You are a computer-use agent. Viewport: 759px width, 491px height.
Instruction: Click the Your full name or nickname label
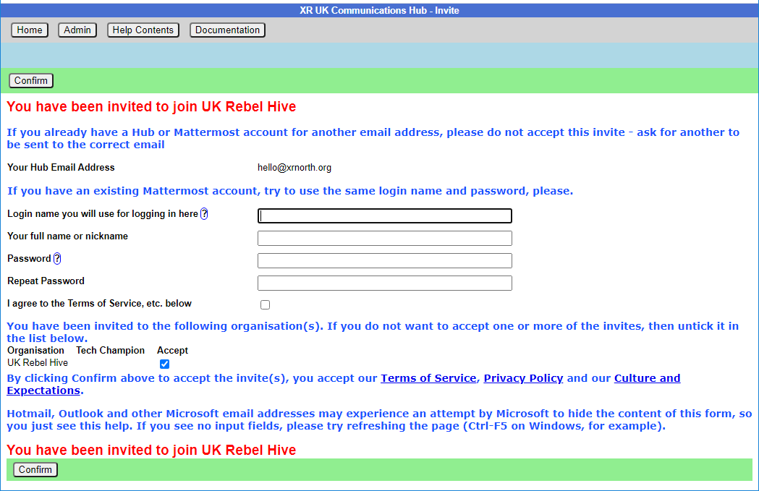[68, 236]
